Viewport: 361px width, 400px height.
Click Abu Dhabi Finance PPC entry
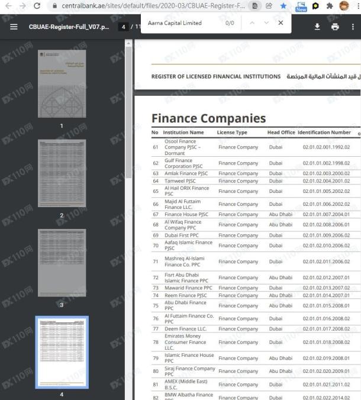click(x=185, y=305)
